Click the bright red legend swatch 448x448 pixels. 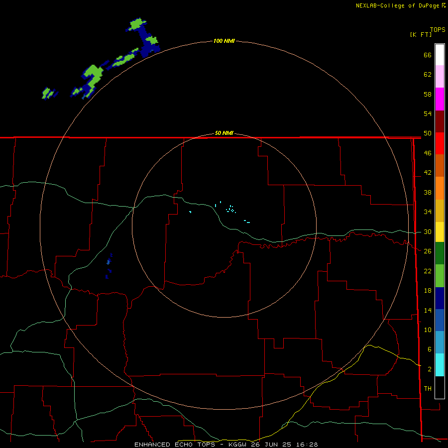coord(440,143)
